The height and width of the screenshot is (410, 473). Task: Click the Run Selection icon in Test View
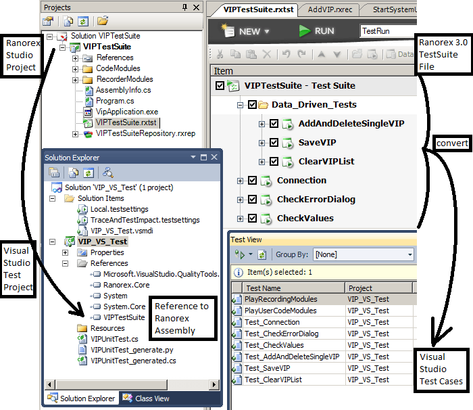240,254
